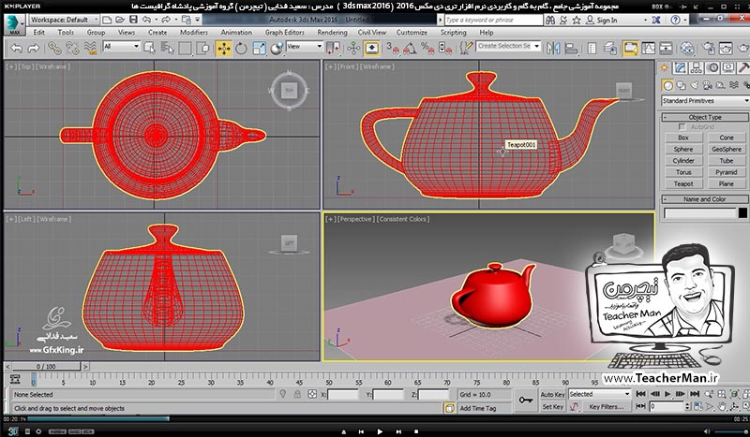Screen dimensions: 750x437
Task: Activate the Select and Move tool
Action: [x=223, y=49]
